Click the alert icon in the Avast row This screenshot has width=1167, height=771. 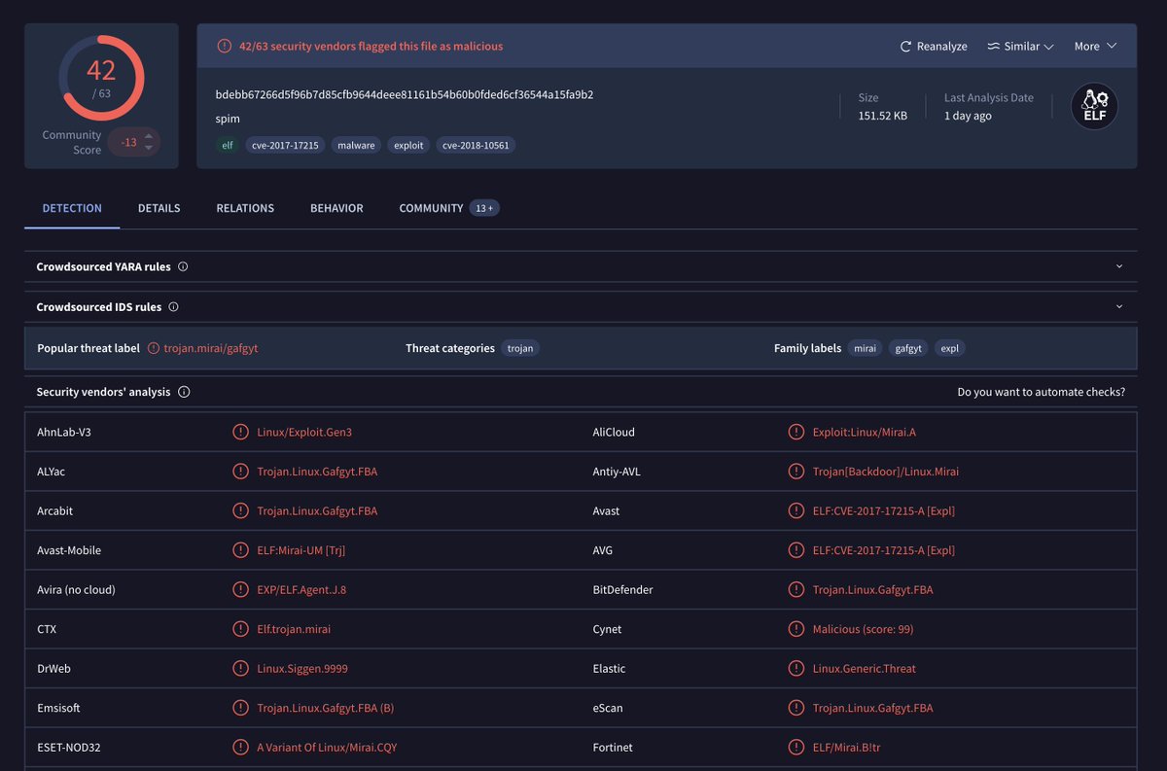(x=796, y=510)
